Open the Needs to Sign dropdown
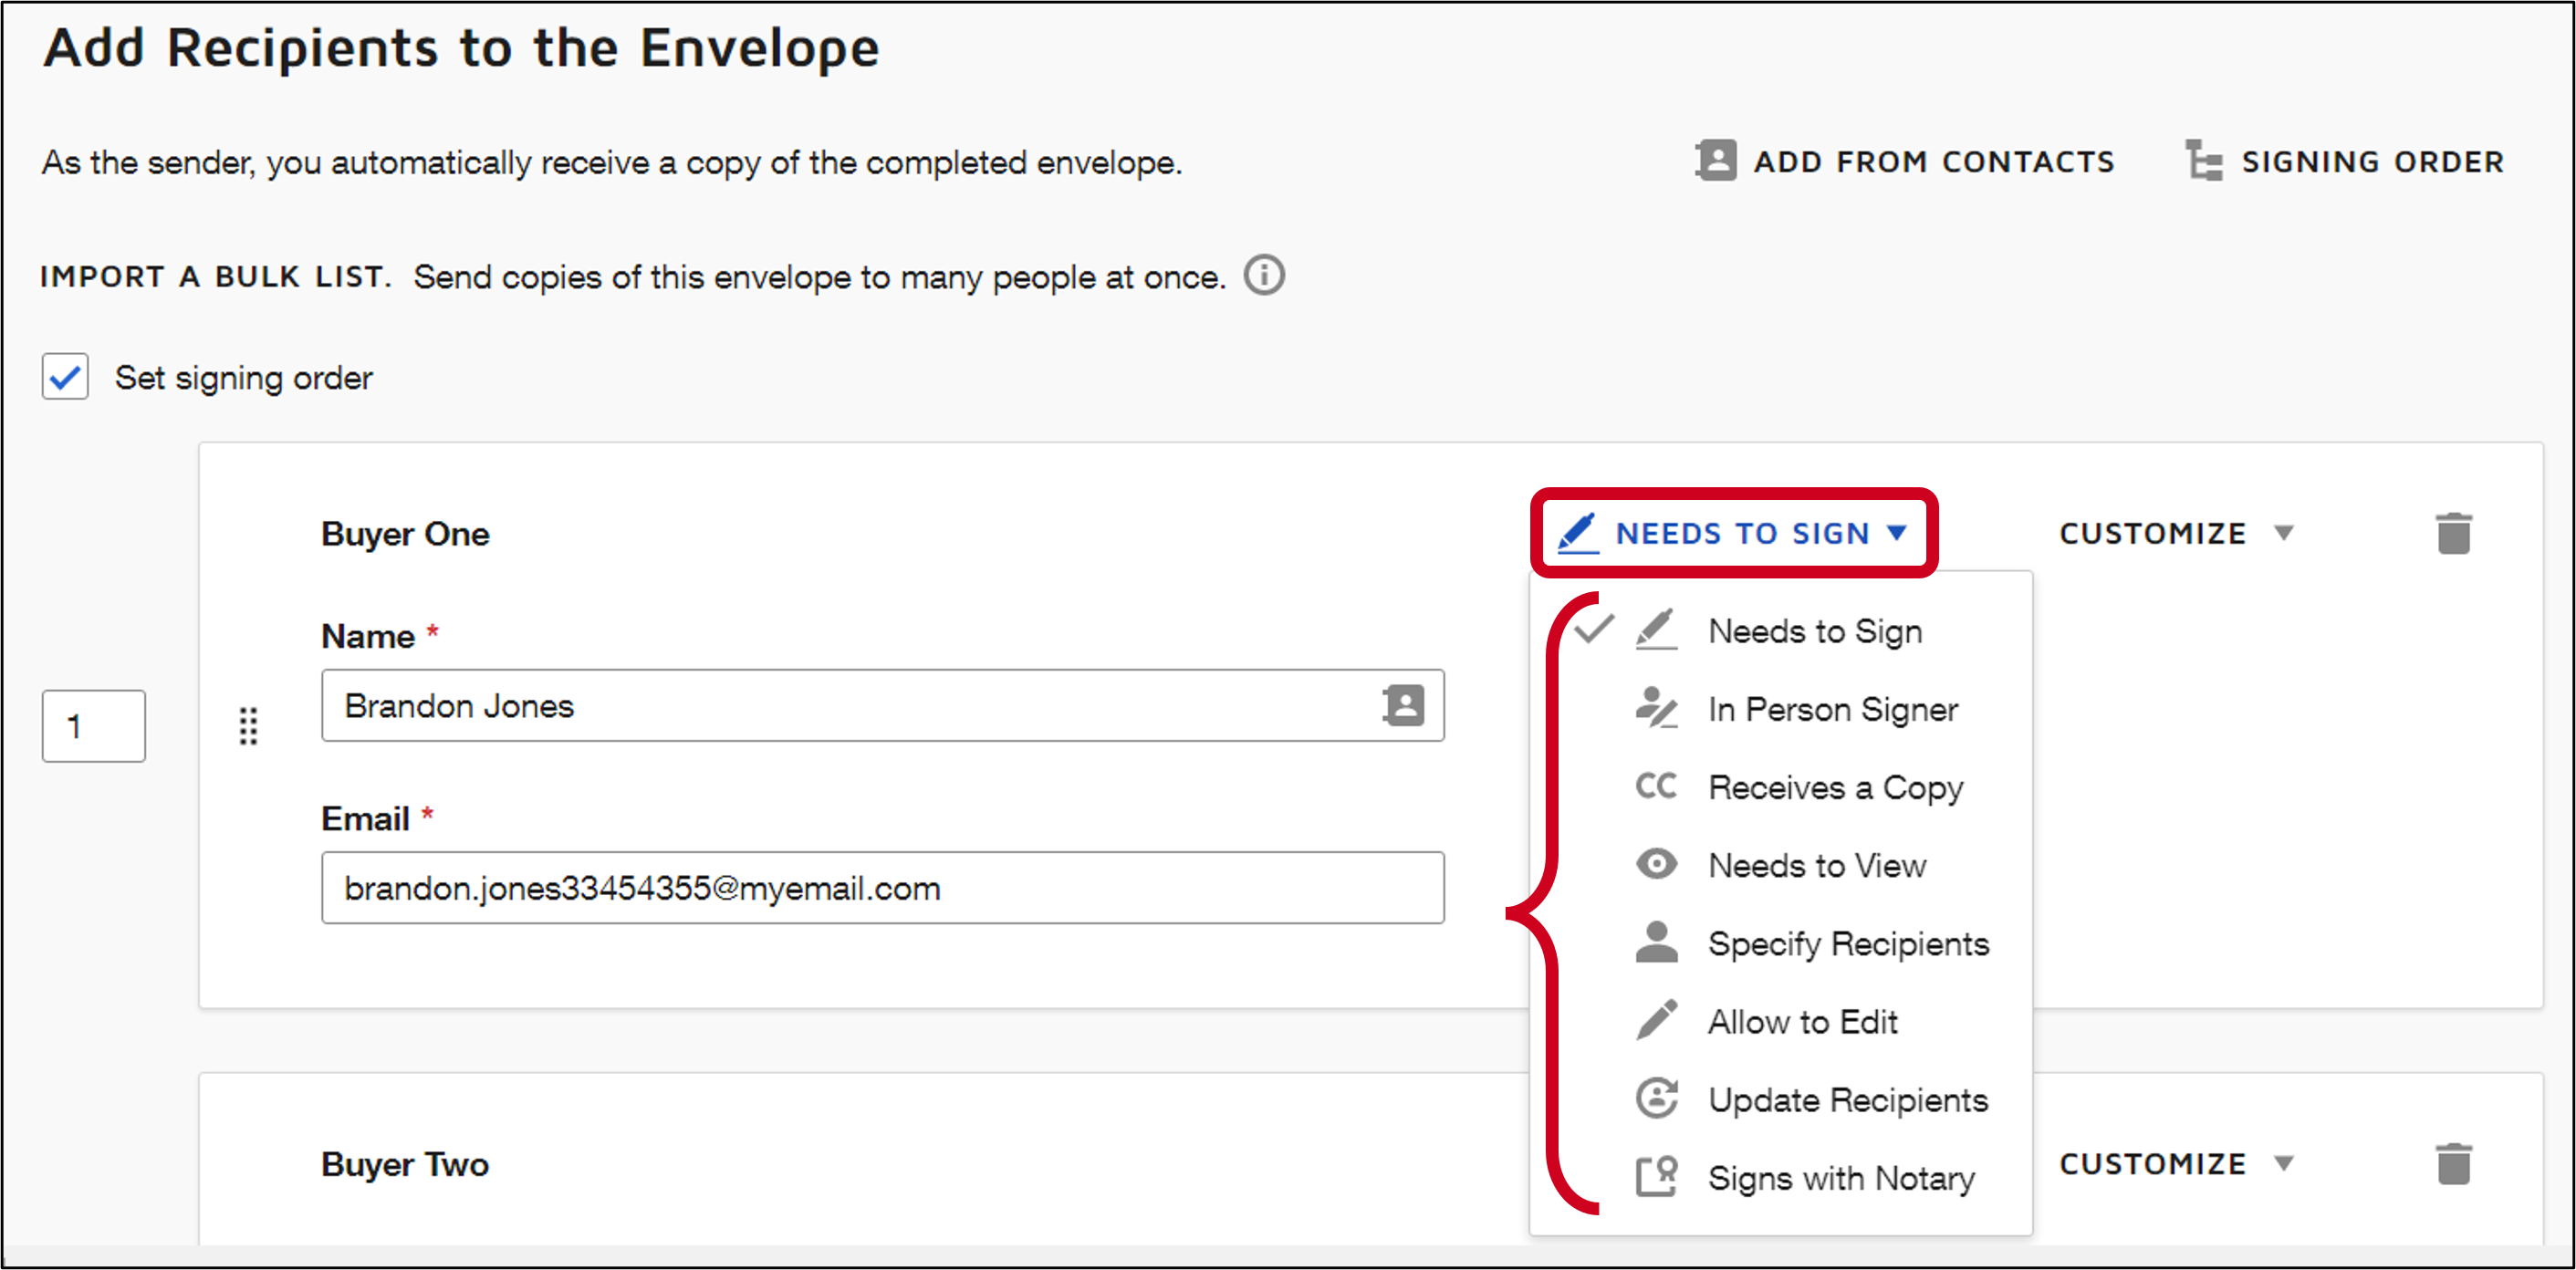The width and height of the screenshot is (2576, 1270). [1734, 533]
